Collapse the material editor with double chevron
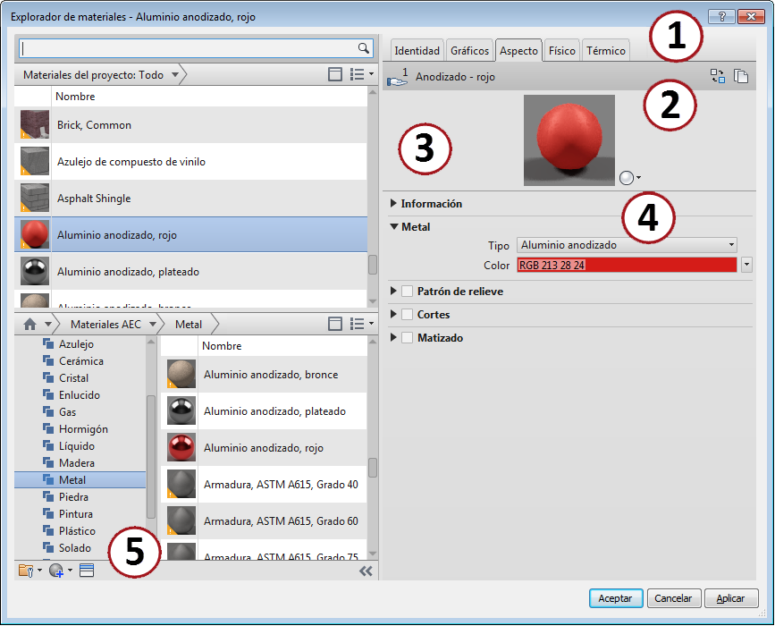The height and width of the screenshot is (626, 775). [366, 571]
